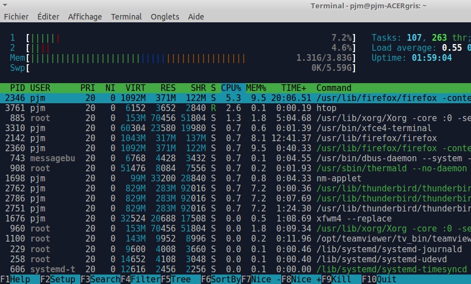Open the Fichier menu
The height and width of the screenshot is (284, 471).
tap(16, 17)
